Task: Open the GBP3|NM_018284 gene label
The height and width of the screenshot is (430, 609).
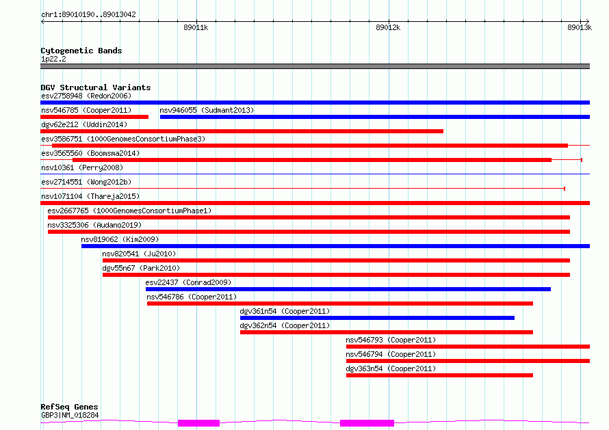Action: pyautogui.click(x=70, y=415)
